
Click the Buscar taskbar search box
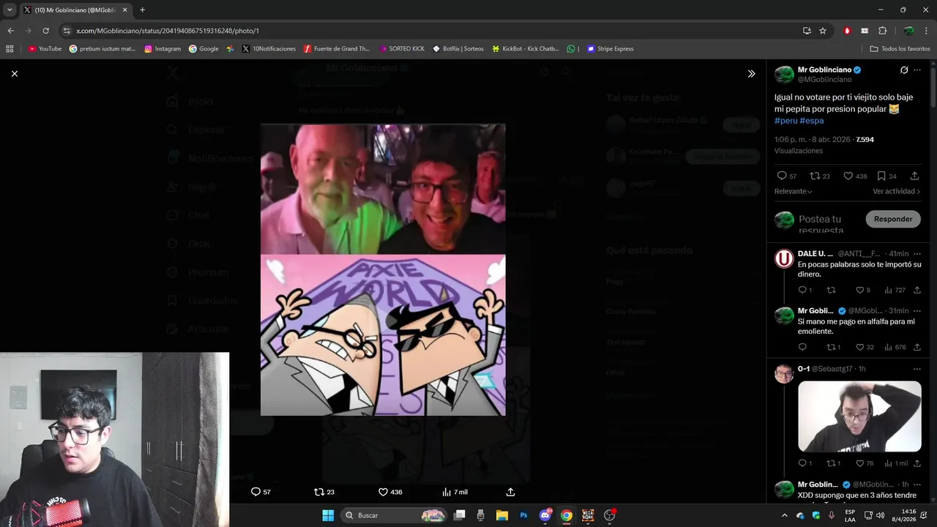coord(394,515)
